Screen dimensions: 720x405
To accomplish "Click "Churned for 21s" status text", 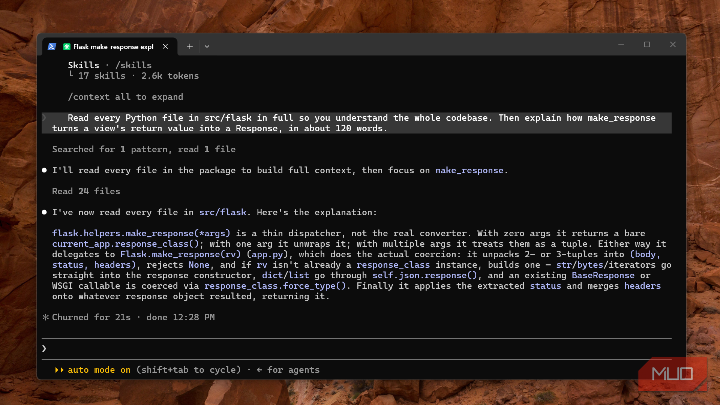I will click(91, 317).
